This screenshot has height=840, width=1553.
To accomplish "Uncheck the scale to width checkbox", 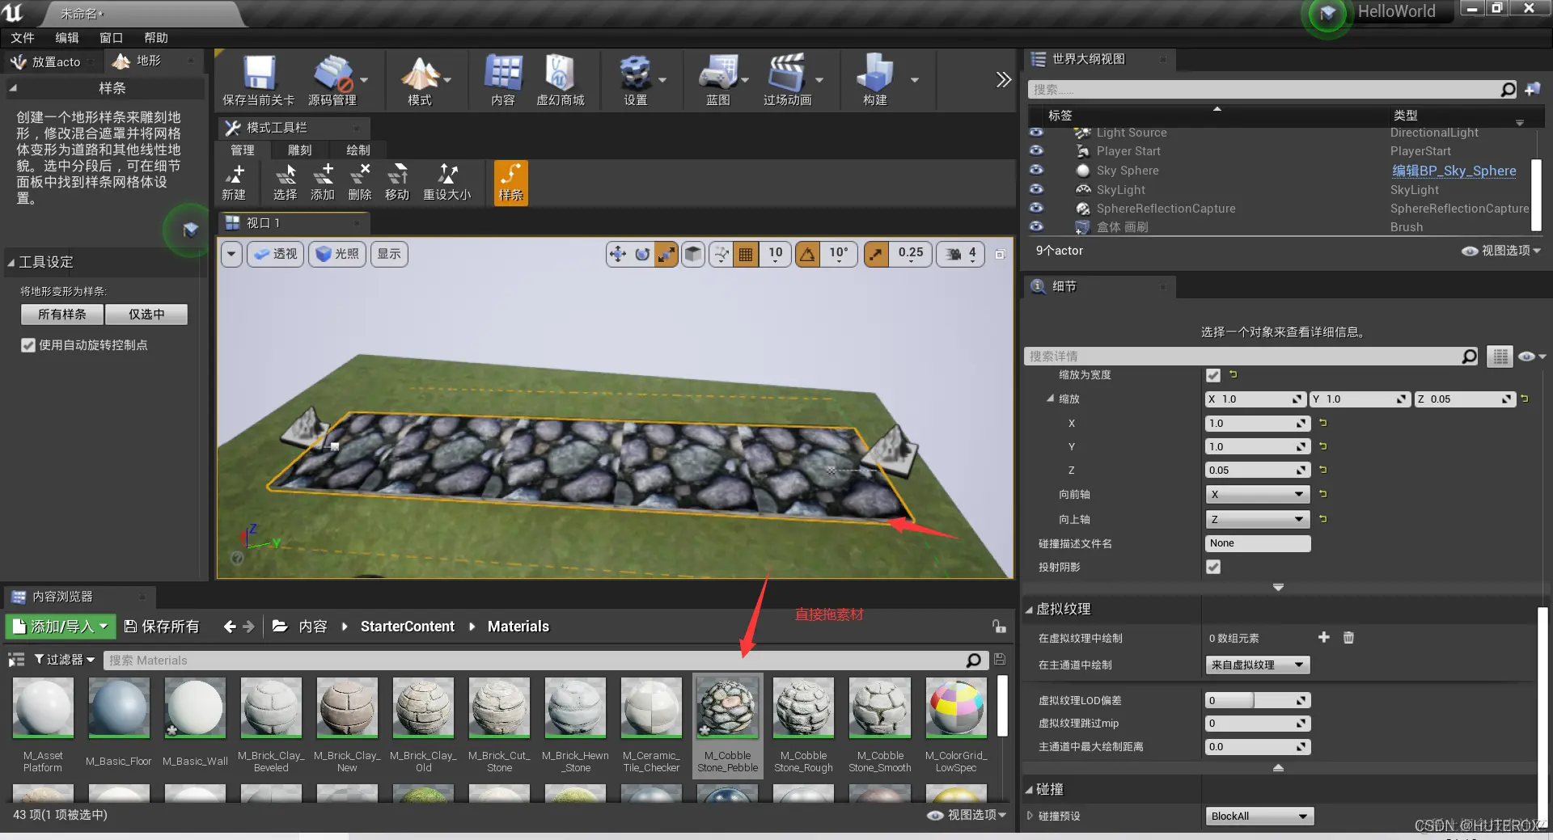I will [1213, 375].
